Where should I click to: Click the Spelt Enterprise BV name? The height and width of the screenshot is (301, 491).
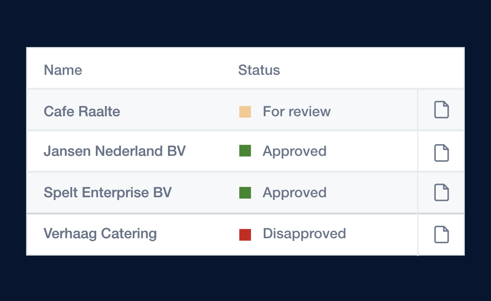pyautogui.click(x=107, y=192)
